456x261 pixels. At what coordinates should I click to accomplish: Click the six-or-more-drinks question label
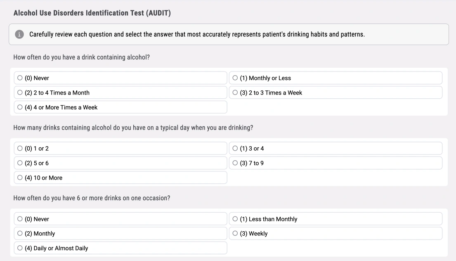click(x=92, y=198)
